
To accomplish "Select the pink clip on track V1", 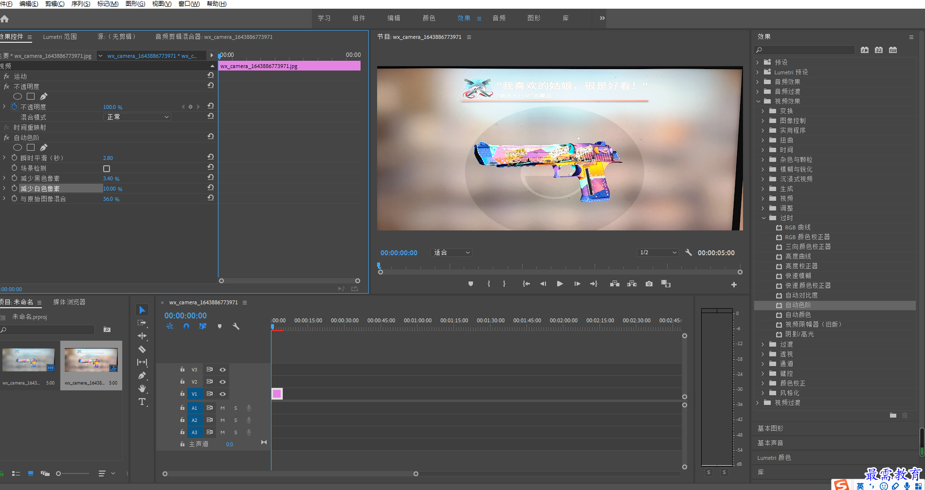I will pyautogui.click(x=277, y=394).
